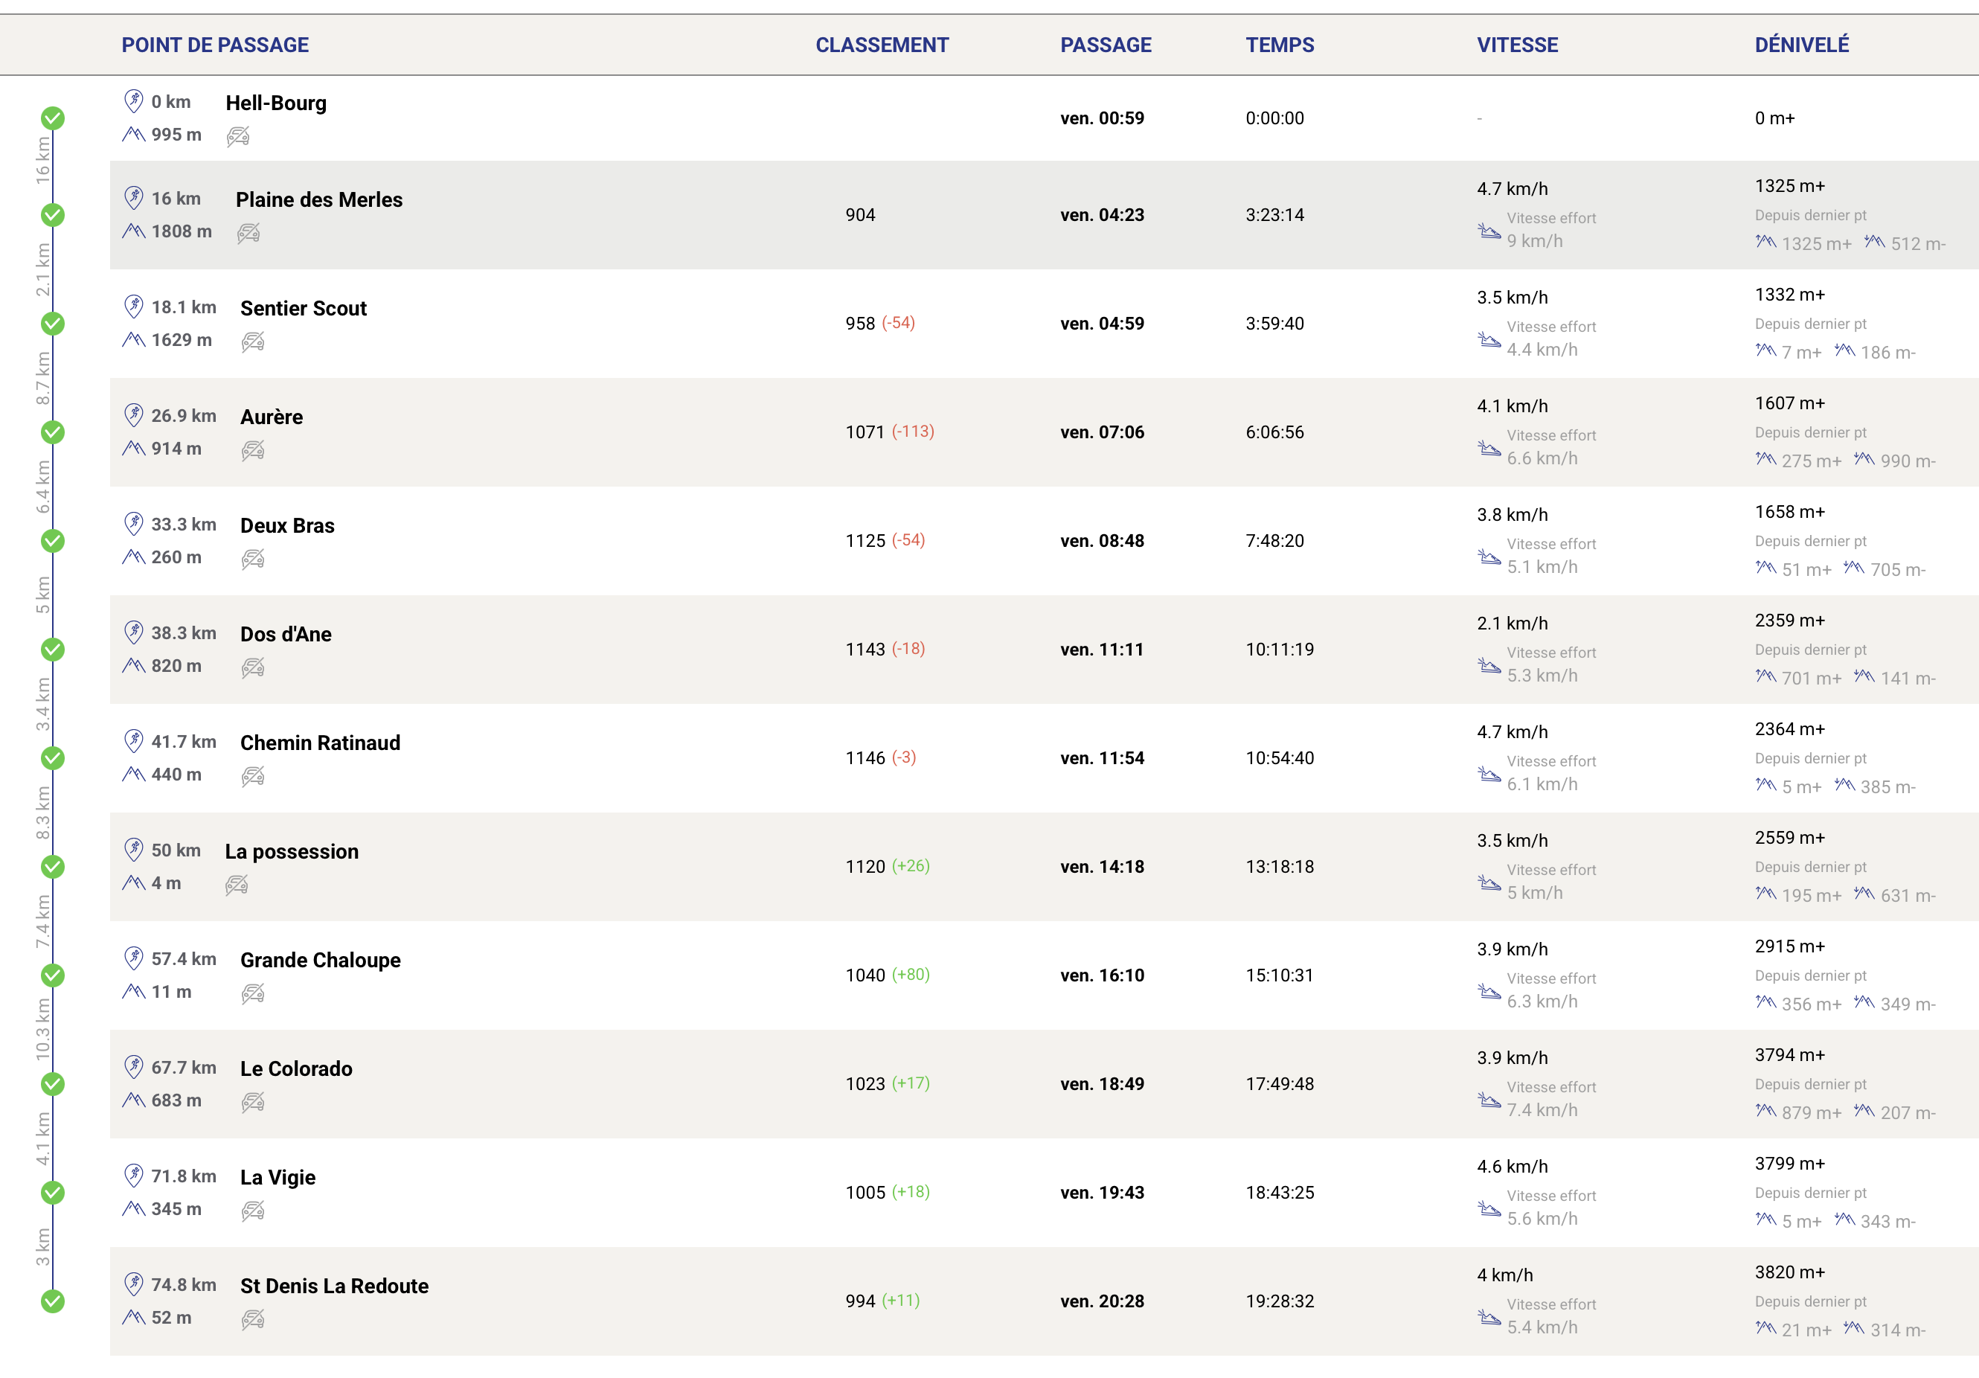
Task: Click the TEMPS column header
Action: [x=1279, y=45]
